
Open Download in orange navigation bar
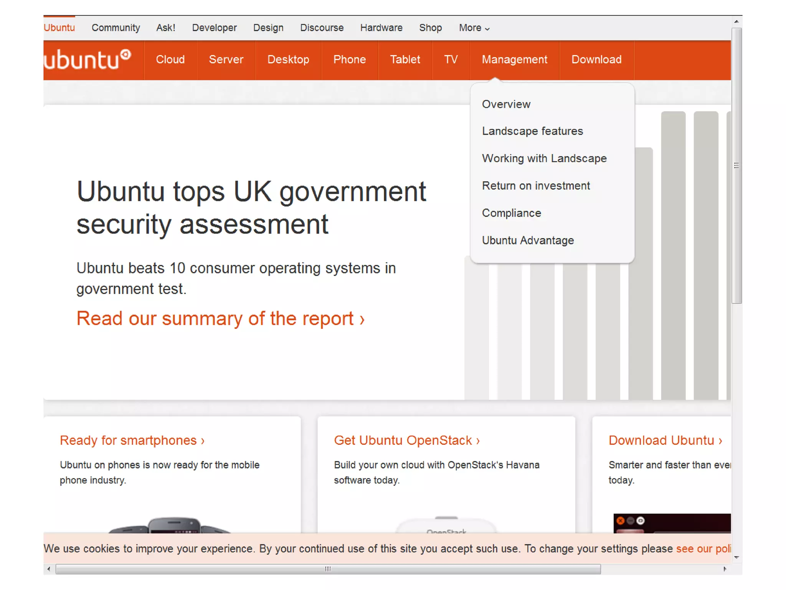point(596,60)
